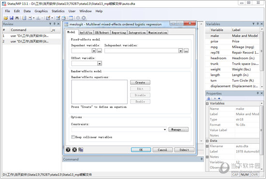
Task: Click the OK button
Action: [x=141, y=150]
